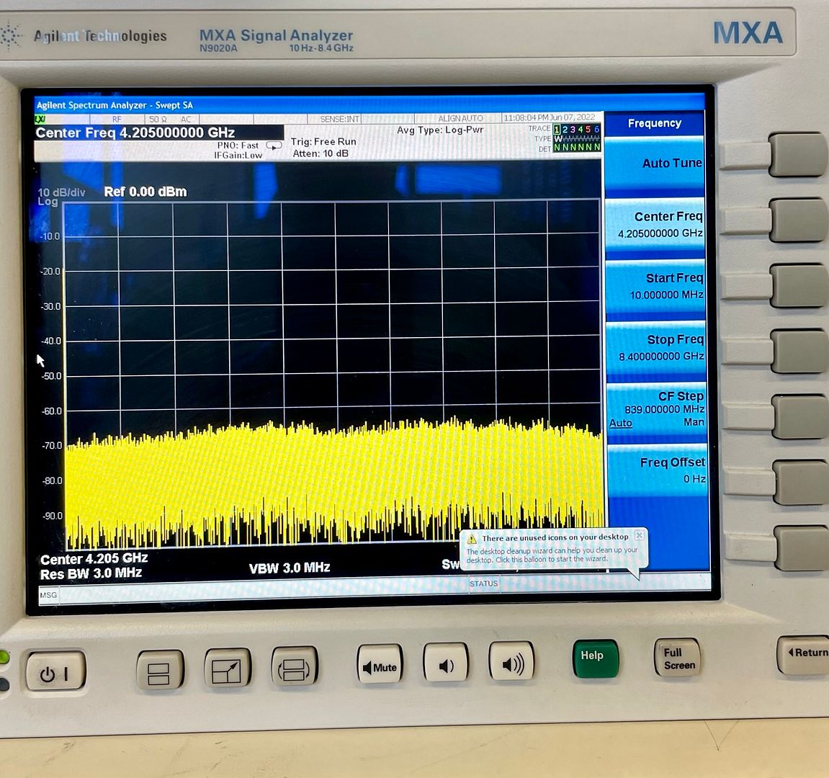
Task: Click the warning icon in desktop balloon
Action: click(472, 539)
